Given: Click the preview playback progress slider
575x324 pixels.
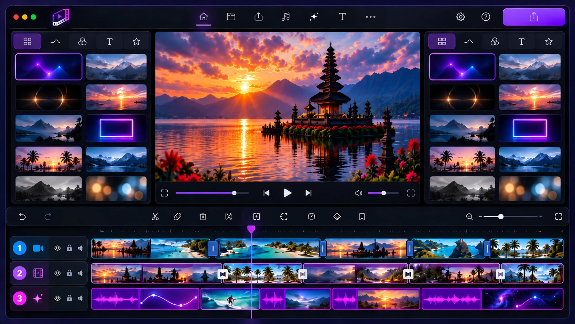Looking at the screenshot, I should click(212, 193).
